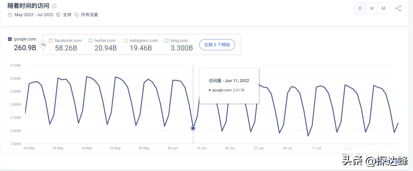This screenshot has width=413, height=171.
Task: Open the 全球 country filter
Action: tap(67, 15)
